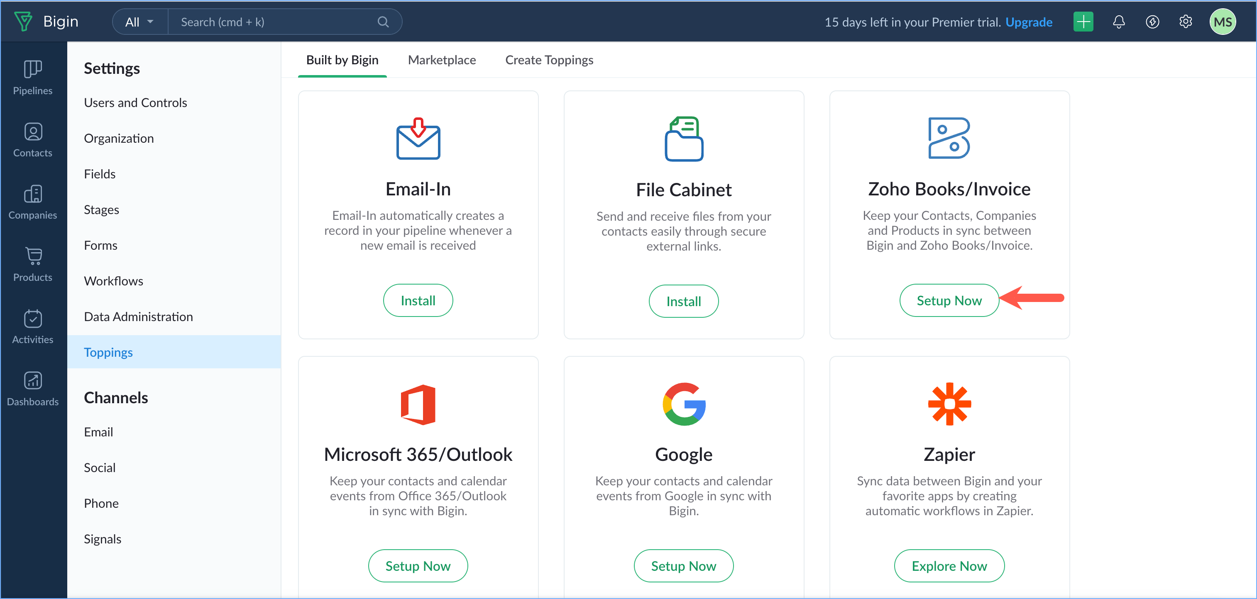
Task: Click the Bigin logo icon
Action: coord(23,22)
